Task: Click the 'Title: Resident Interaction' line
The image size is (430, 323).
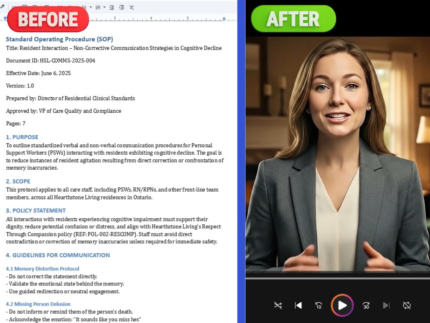Action: click(114, 48)
